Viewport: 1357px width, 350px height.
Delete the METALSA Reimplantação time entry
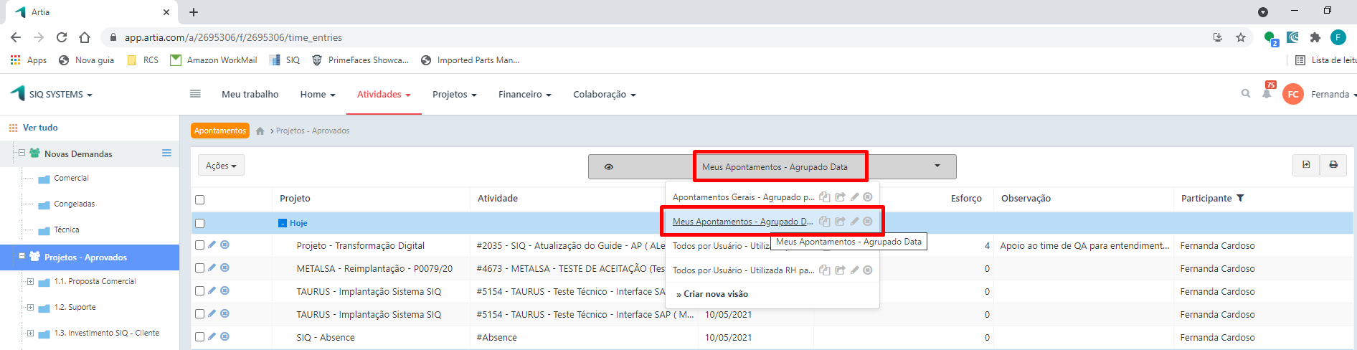pyautogui.click(x=224, y=268)
